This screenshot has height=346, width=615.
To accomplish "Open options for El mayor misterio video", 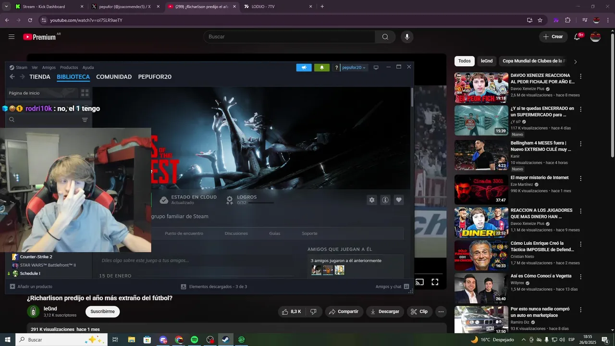I will (580, 178).
